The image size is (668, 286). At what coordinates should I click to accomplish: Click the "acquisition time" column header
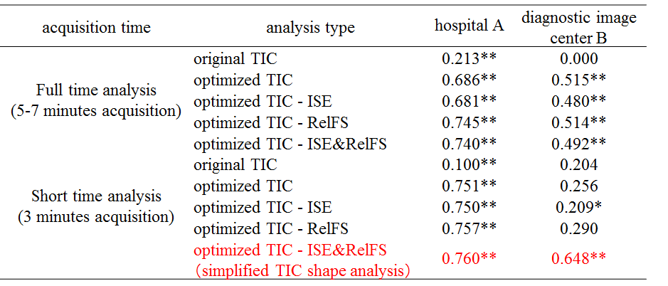click(97, 28)
